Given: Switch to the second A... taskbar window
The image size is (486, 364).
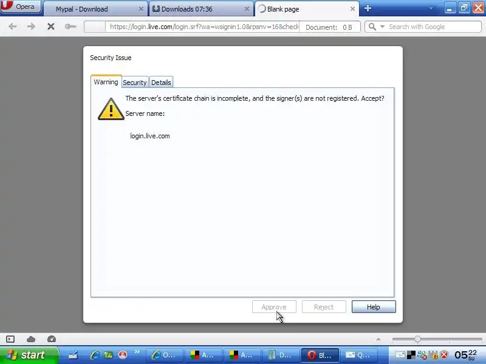Looking at the screenshot, I should point(242,355).
